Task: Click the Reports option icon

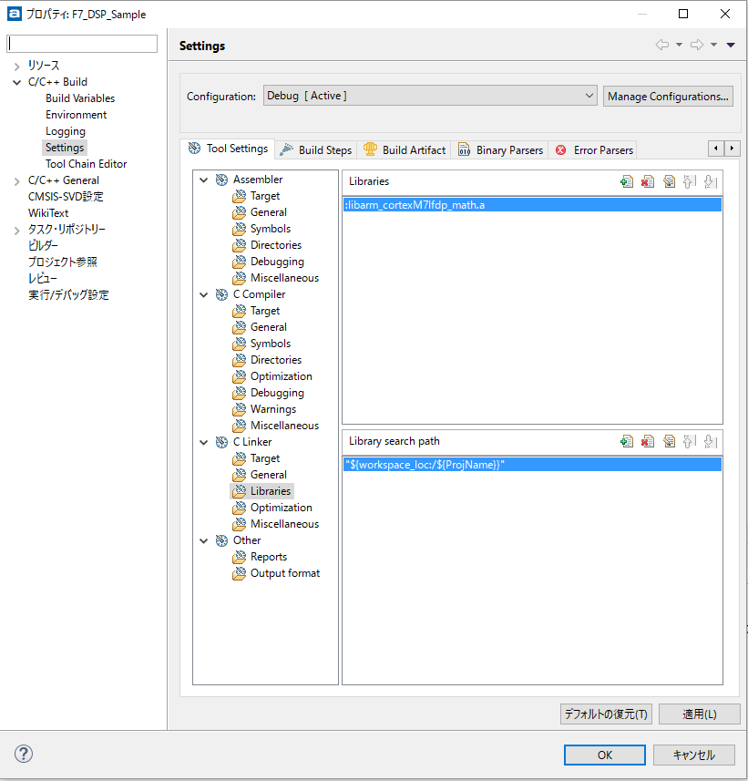Action: [239, 558]
